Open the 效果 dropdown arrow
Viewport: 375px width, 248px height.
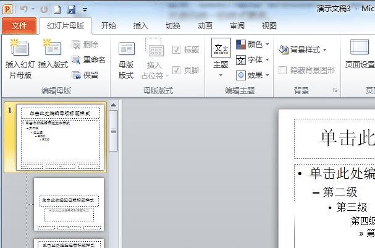click(x=268, y=75)
